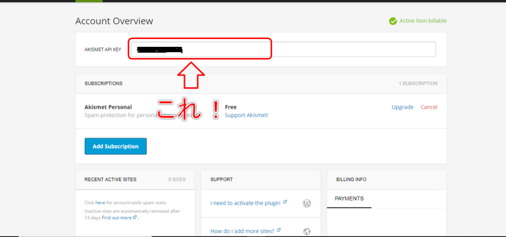The width and height of the screenshot is (506, 237).
Task: Open 'I need to activate the plugin' link
Action: 245,203
